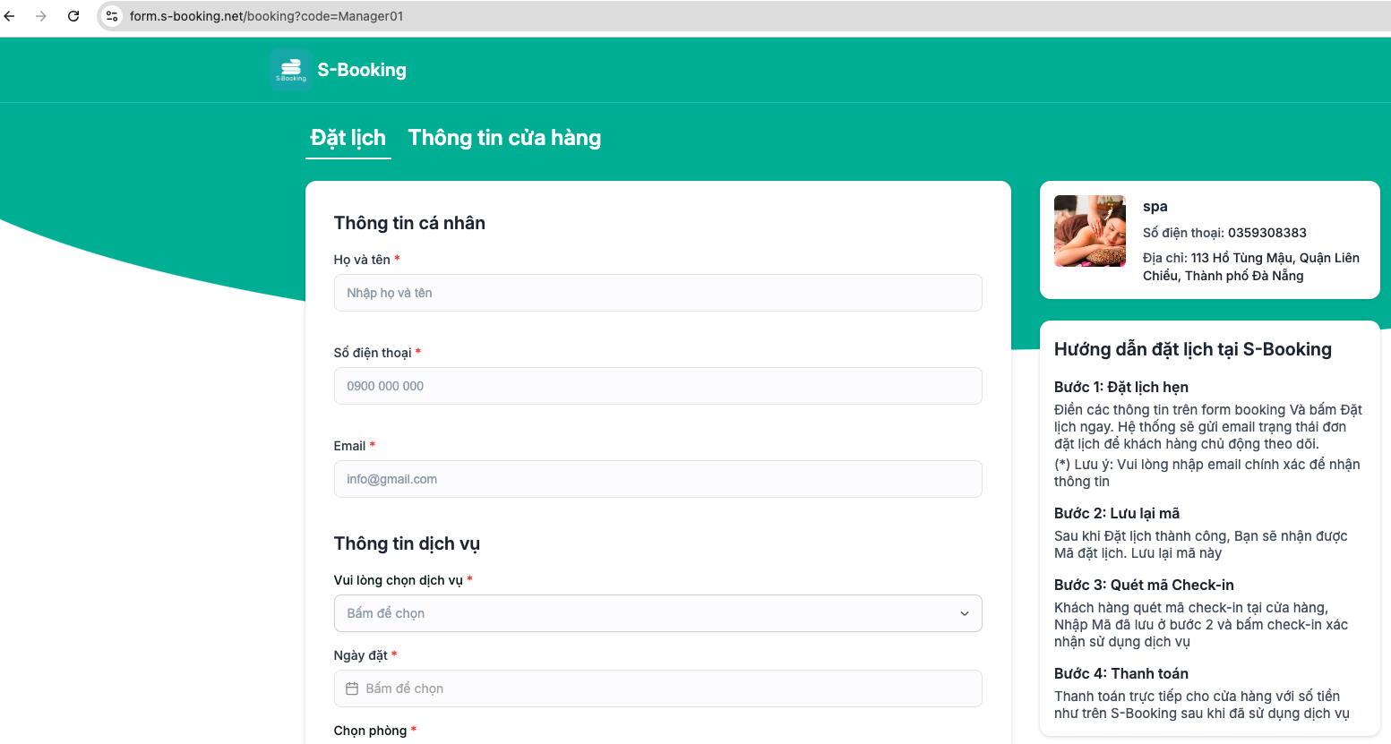1391x744 pixels.
Task: Switch to Thông tin cửa hàng tab
Action: [504, 138]
